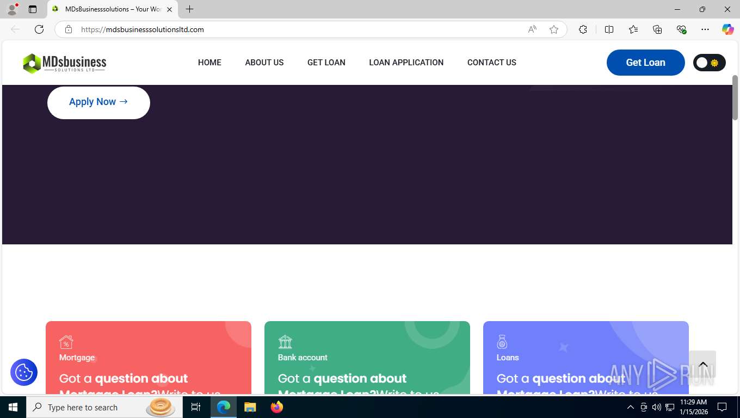Go back with the back arrow
The height and width of the screenshot is (418, 740).
15,29
